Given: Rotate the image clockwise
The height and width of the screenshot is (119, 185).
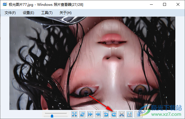Looking at the screenshot, I should coord(114,114).
